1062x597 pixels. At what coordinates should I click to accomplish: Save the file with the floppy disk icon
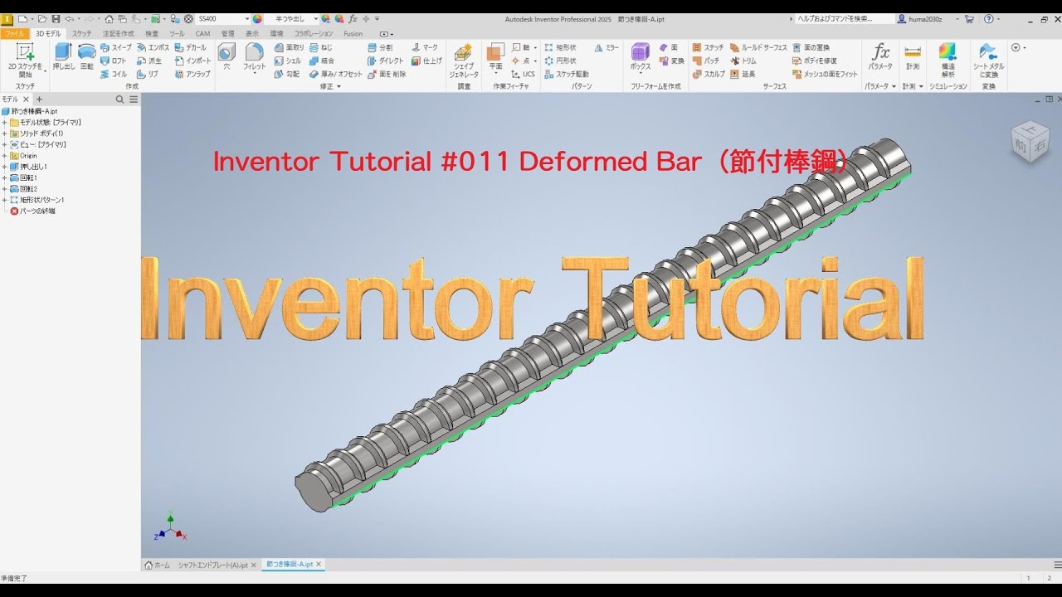pos(56,18)
